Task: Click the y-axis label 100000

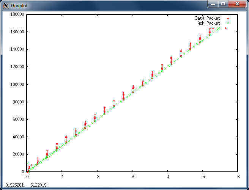Action: pyautogui.click(x=17, y=84)
